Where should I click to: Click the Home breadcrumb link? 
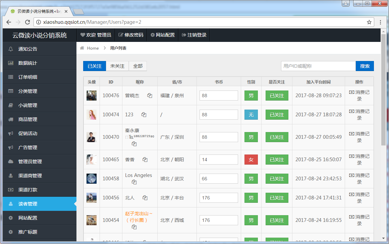pyautogui.click(x=93, y=48)
